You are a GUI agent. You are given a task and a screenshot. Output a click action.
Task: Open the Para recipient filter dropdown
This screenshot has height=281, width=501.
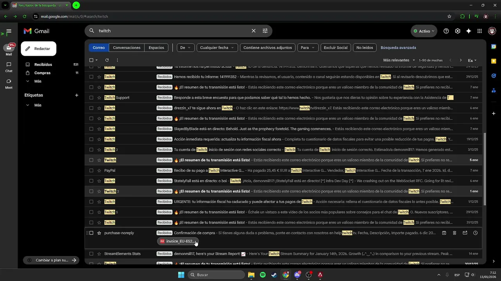308,48
